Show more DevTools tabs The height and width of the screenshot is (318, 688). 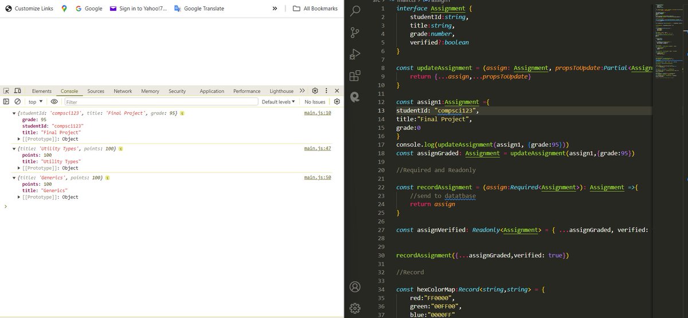tap(303, 91)
